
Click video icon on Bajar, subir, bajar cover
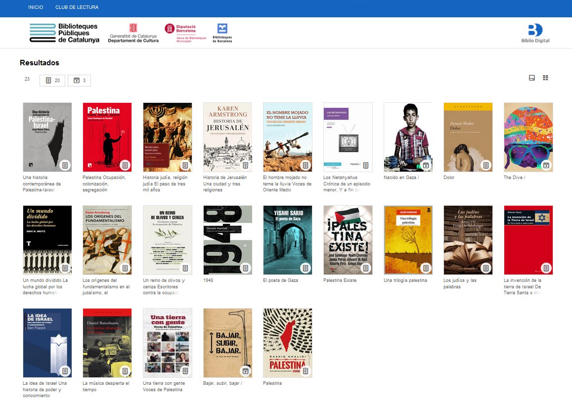point(246,371)
